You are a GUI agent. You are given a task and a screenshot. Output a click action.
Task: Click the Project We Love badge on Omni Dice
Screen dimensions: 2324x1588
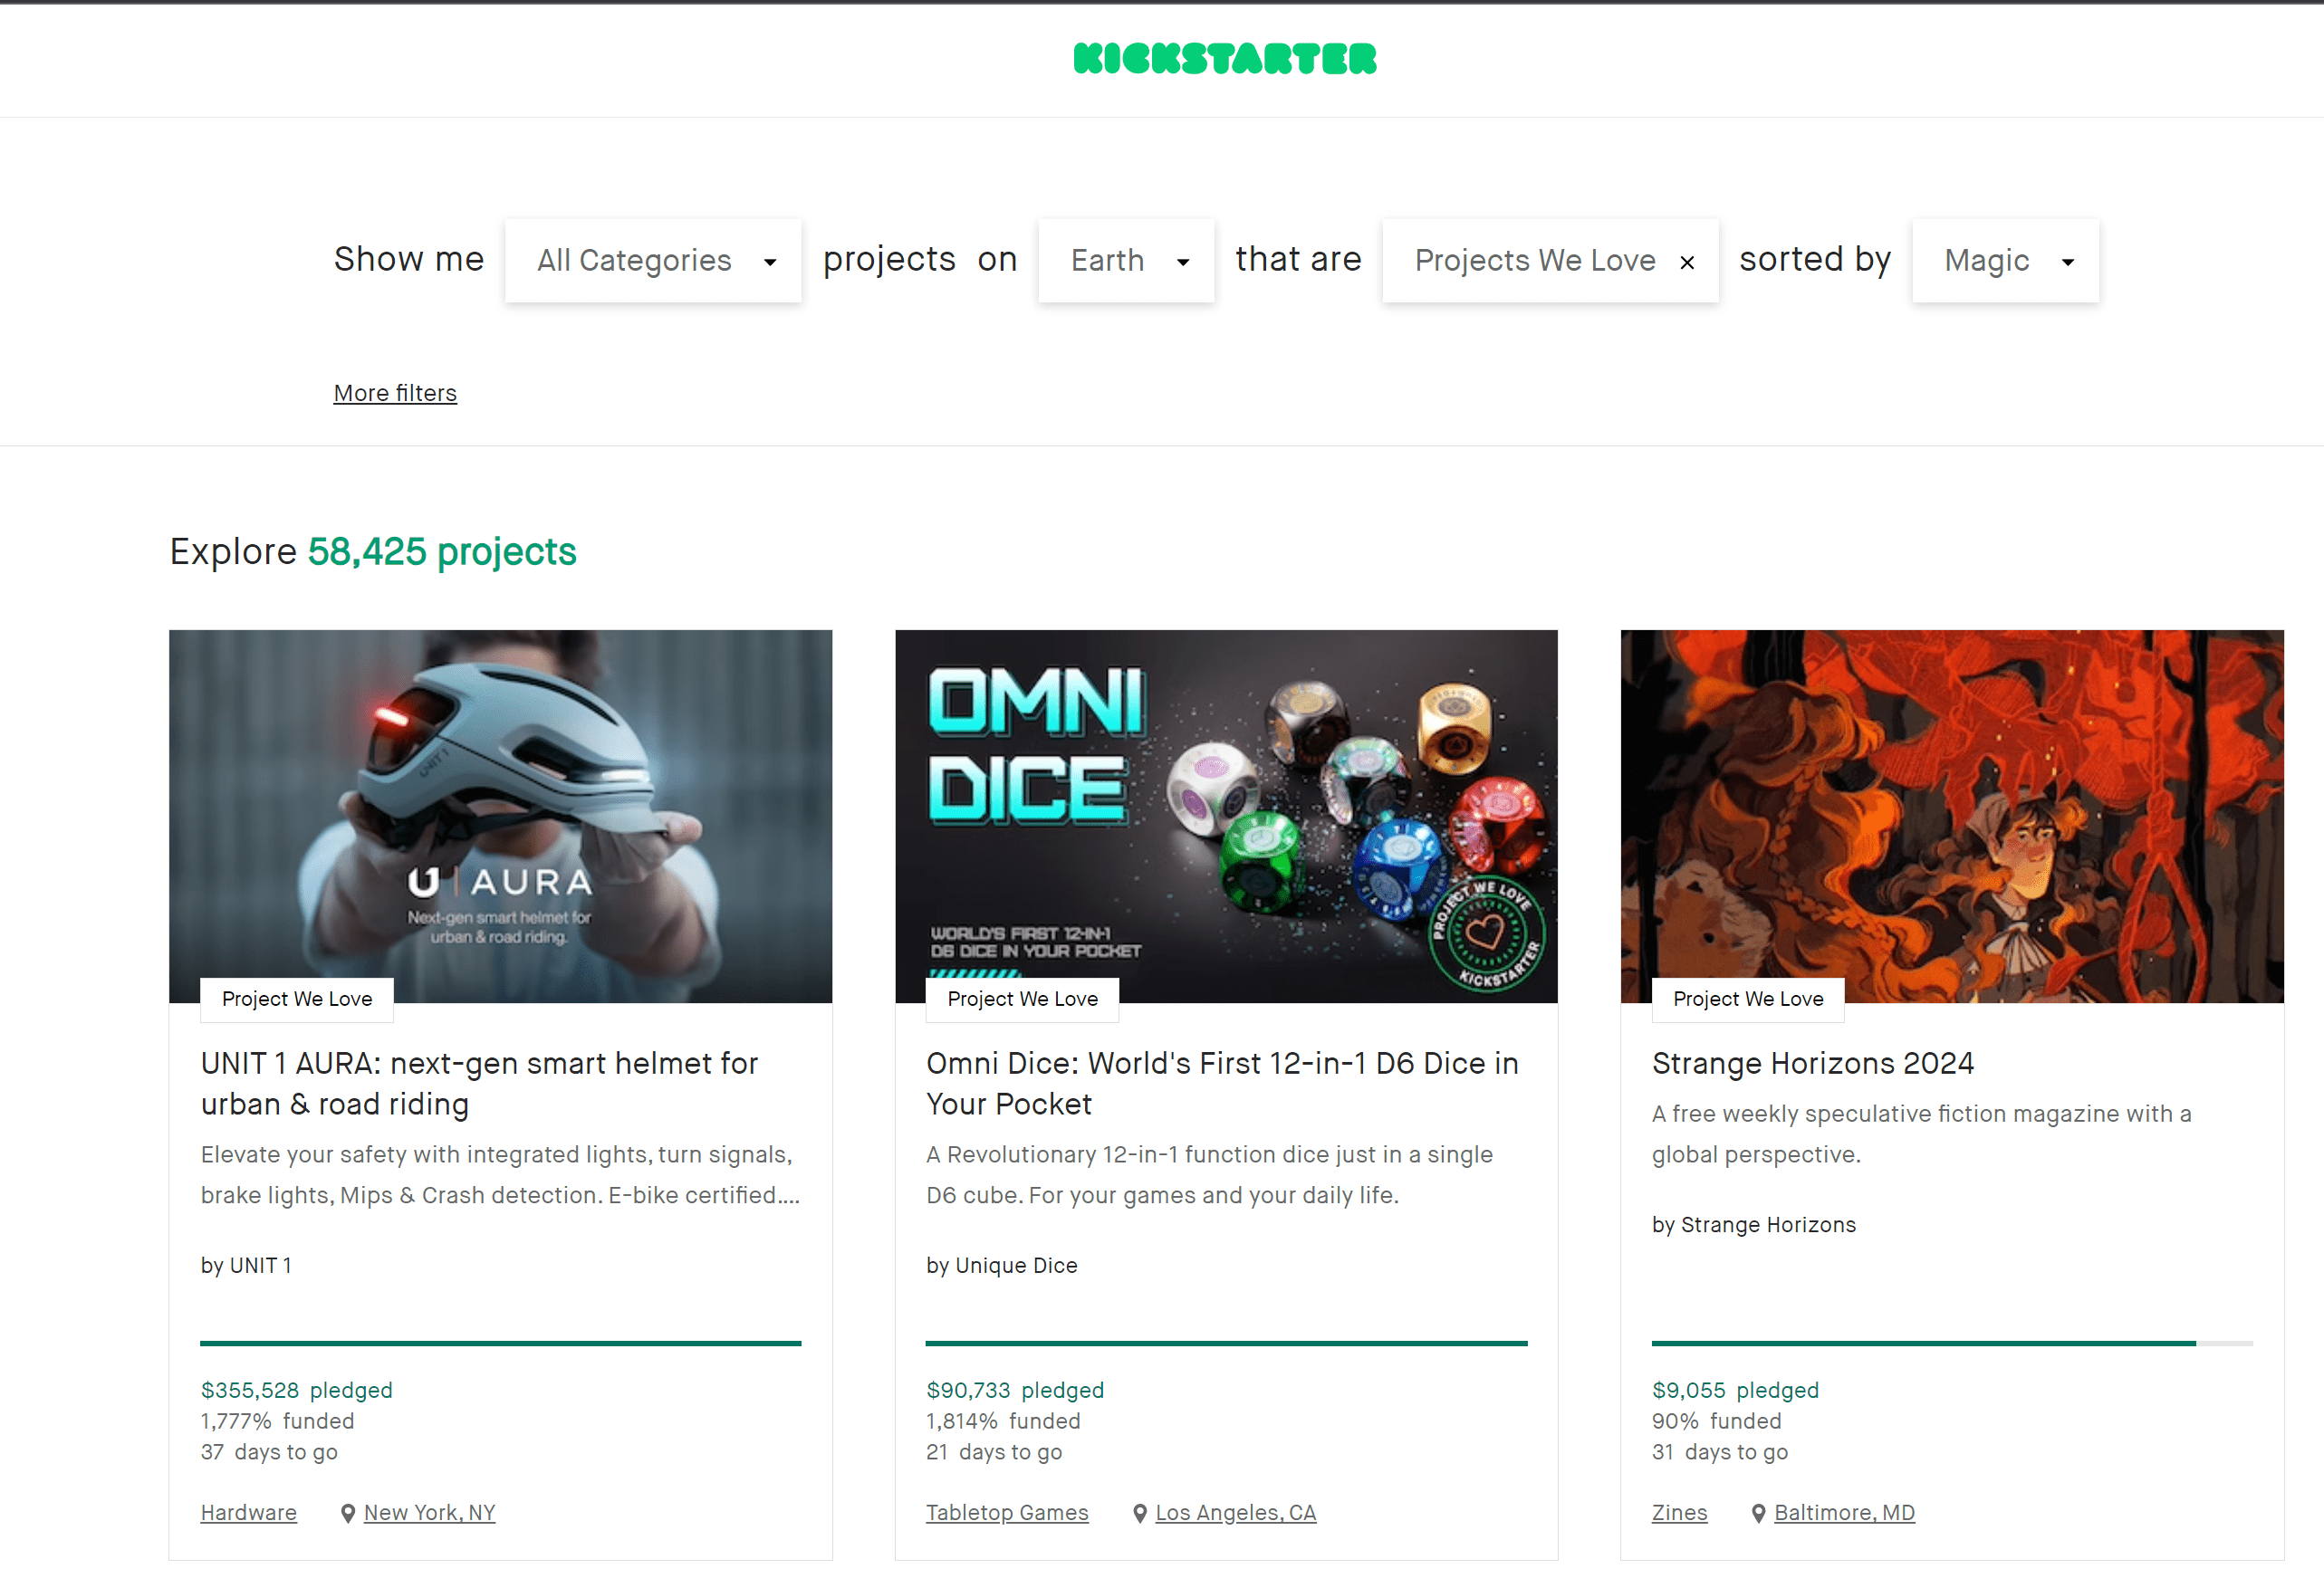(x=1022, y=1000)
